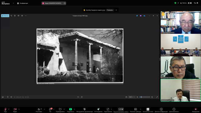Open the Participants panel
This screenshot has width=201, height=113.
[39, 109]
